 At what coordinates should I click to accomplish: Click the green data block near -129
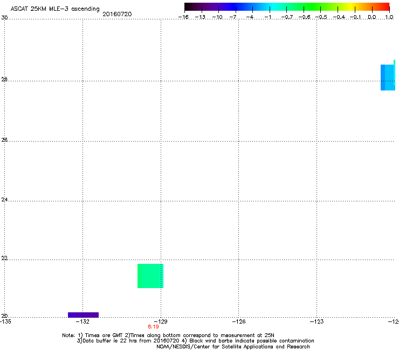click(150, 276)
